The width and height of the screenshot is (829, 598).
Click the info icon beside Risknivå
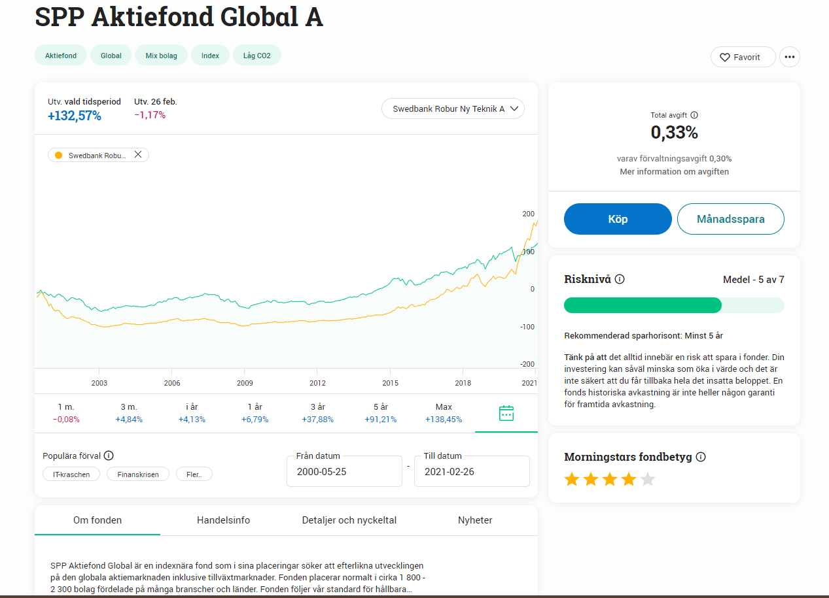pos(620,279)
